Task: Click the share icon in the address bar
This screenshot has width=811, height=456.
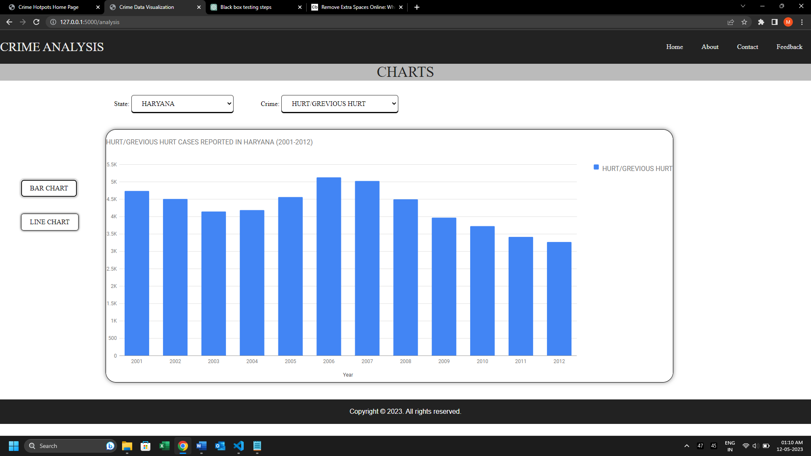Action: pos(731,22)
